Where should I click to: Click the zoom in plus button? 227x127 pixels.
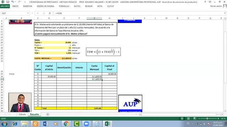[x=218, y=119]
